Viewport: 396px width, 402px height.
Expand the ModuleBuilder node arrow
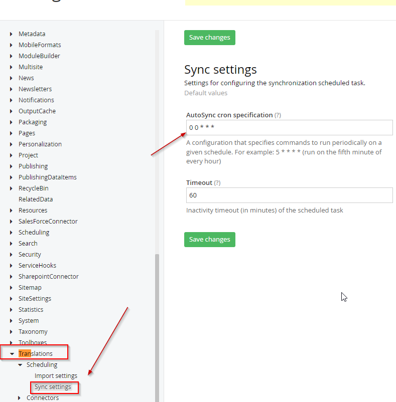[x=11, y=56]
